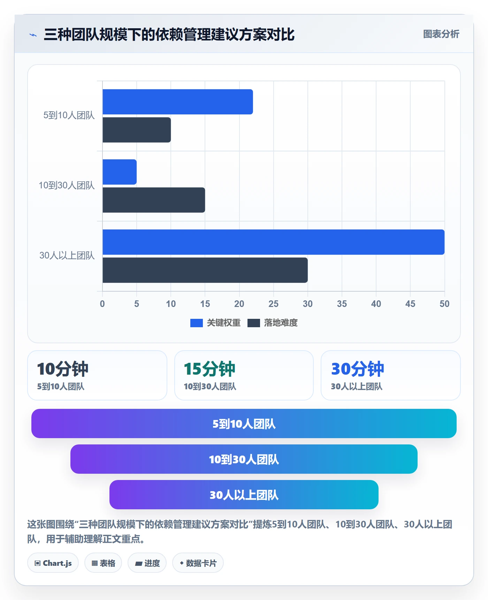Image resolution: width=488 pixels, height=600 pixels.
Task: Click the 5到10人团队 y-axis label
Action: pyautogui.click(x=69, y=115)
